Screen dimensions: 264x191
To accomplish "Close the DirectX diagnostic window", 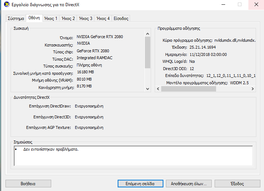I will point(256,5).
